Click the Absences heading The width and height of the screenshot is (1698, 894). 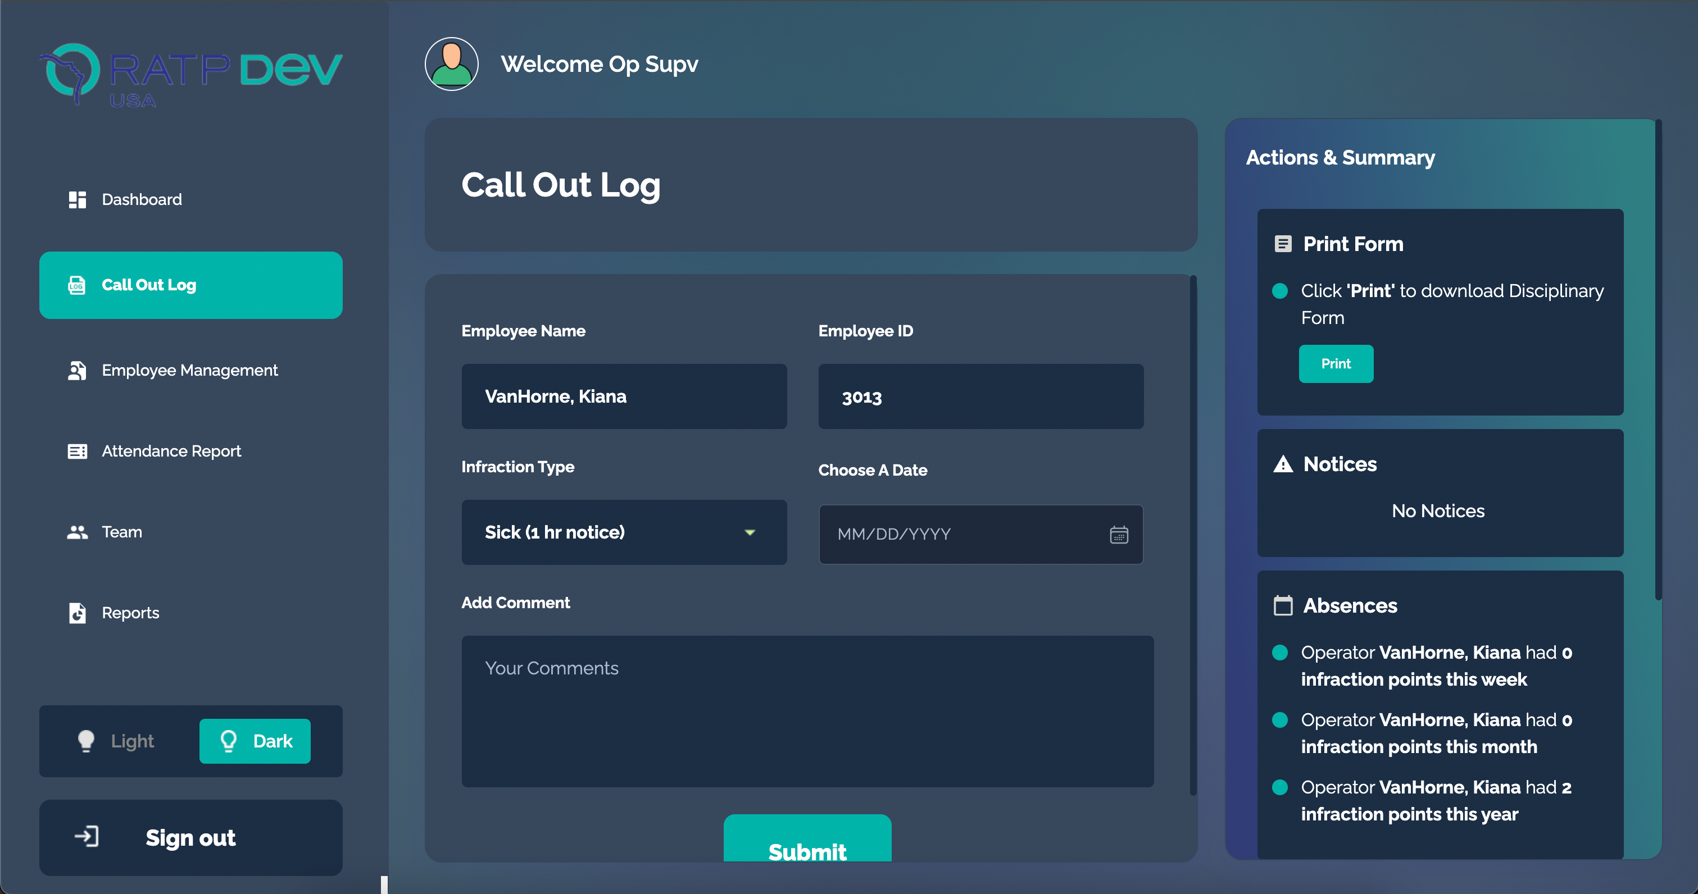pos(1350,605)
